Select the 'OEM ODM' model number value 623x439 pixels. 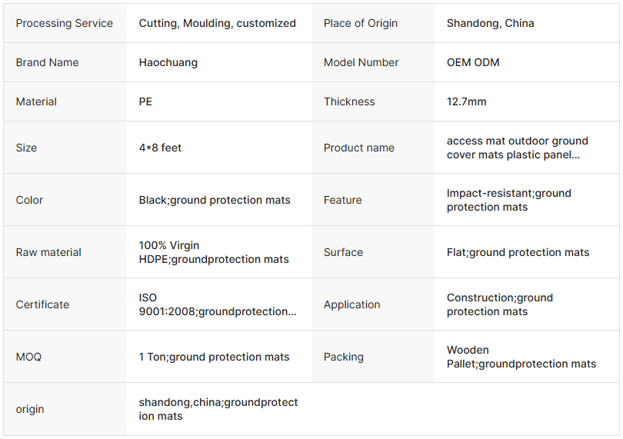[x=472, y=62]
